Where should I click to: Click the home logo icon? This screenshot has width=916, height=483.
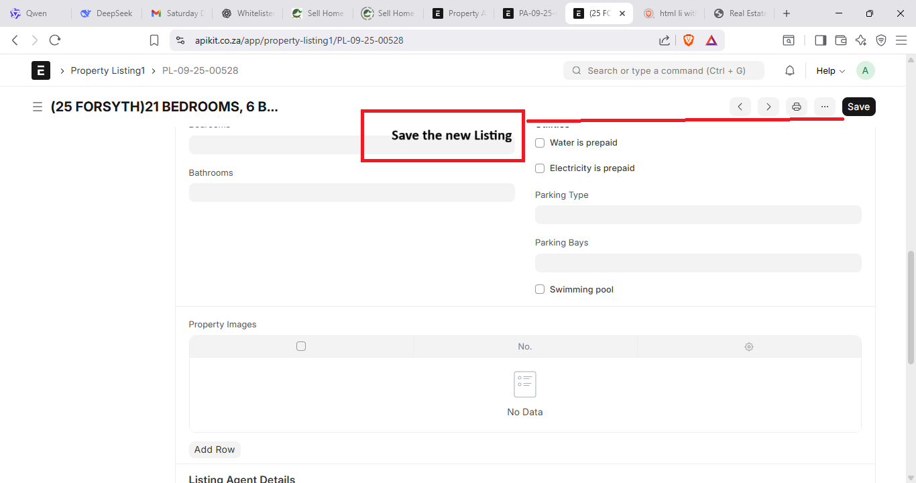click(x=41, y=70)
